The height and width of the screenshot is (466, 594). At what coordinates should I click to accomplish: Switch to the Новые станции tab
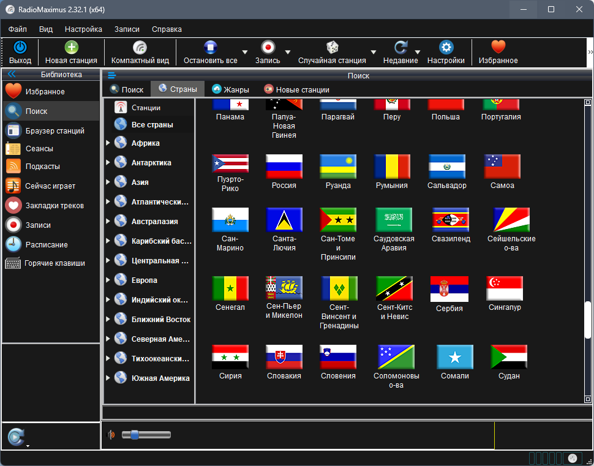tap(296, 89)
